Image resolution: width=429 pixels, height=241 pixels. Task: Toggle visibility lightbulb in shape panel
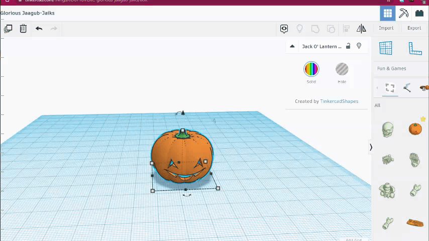point(359,46)
